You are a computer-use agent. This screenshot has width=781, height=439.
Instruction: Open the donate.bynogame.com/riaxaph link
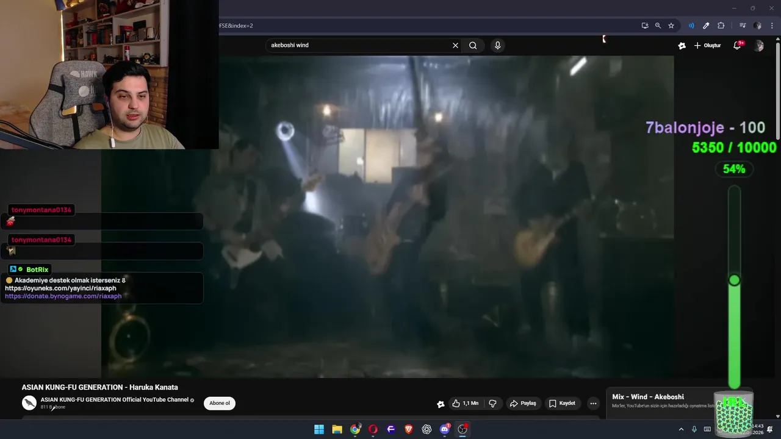(63, 296)
